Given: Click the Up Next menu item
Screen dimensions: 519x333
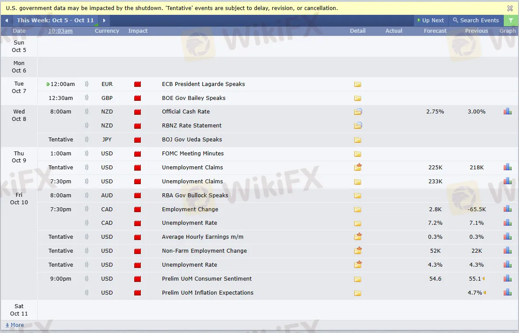Looking at the screenshot, I should click(431, 21).
